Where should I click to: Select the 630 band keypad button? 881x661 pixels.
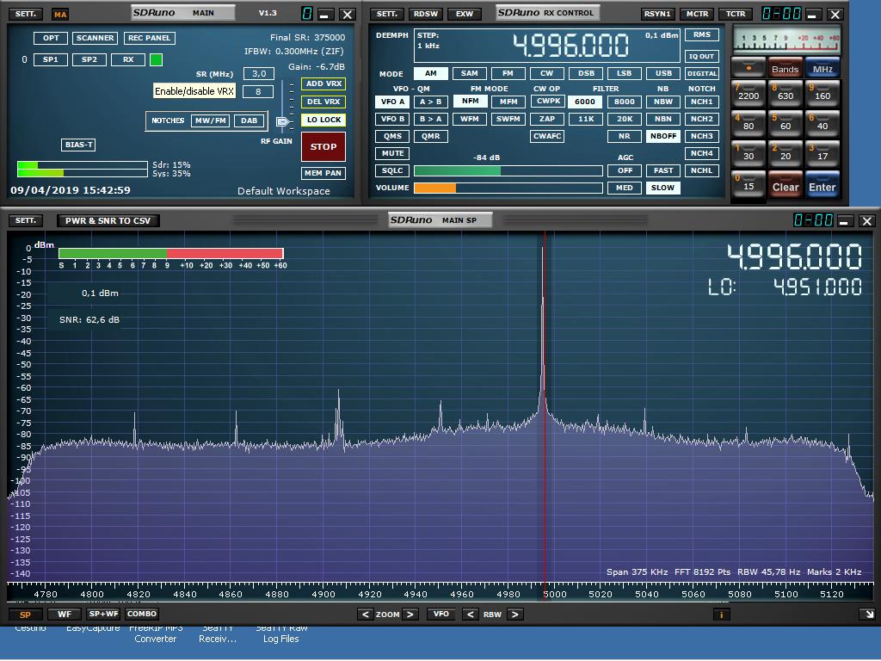785,93
